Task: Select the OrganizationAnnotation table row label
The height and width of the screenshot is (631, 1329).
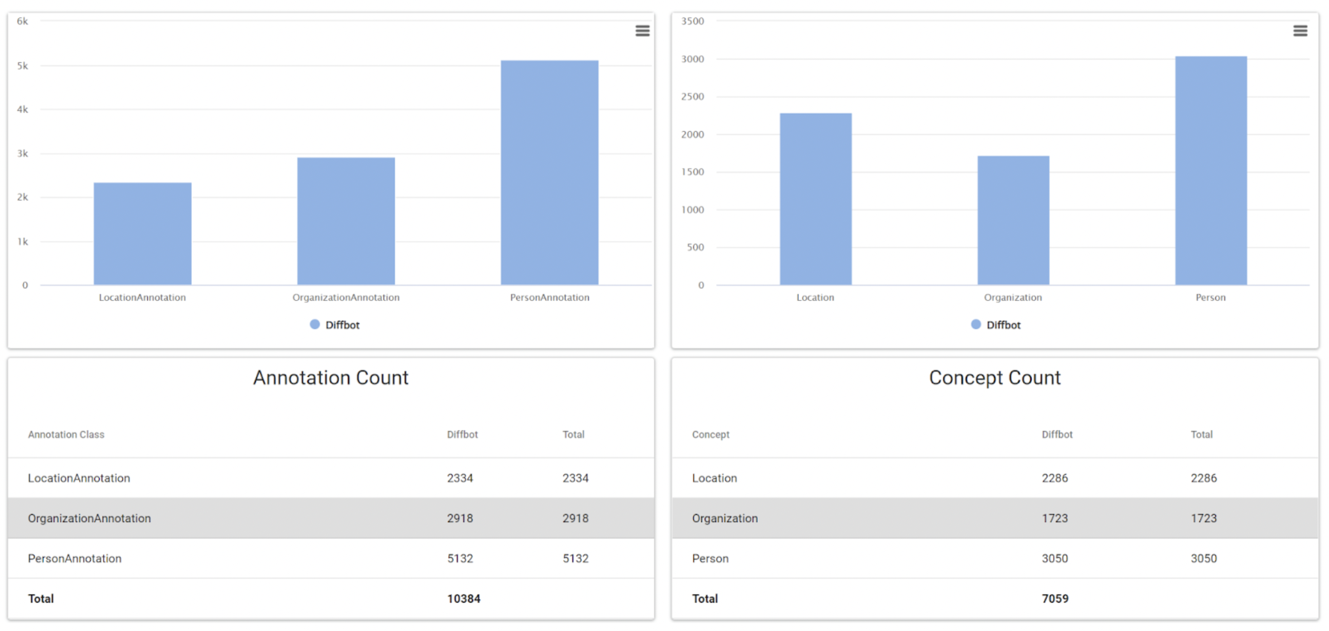Action: (89, 518)
